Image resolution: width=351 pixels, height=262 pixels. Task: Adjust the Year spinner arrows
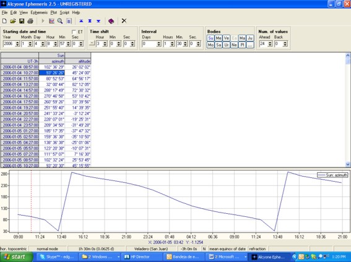[x=17, y=44]
